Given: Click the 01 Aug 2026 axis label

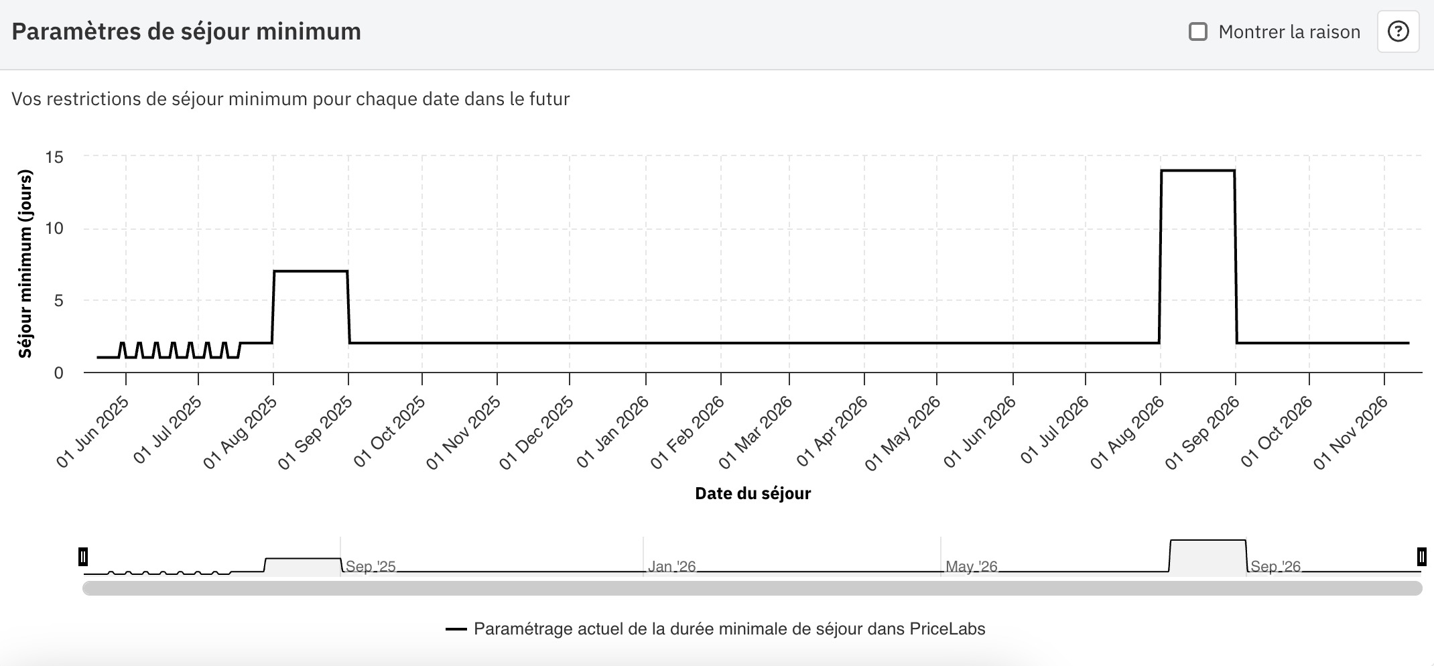Looking at the screenshot, I should tap(1128, 432).
